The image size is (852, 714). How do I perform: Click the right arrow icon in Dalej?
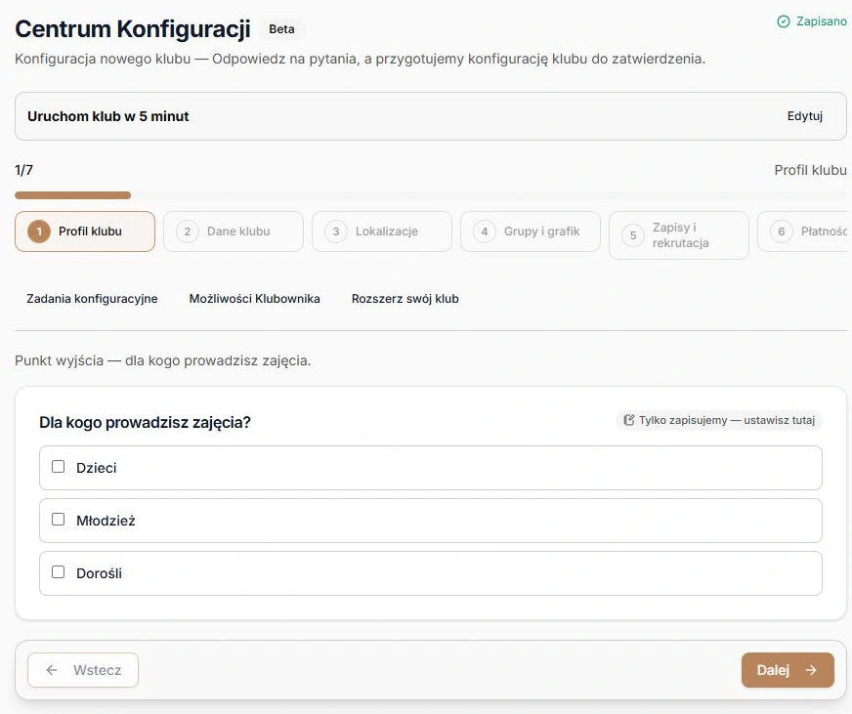coord(811,670)
